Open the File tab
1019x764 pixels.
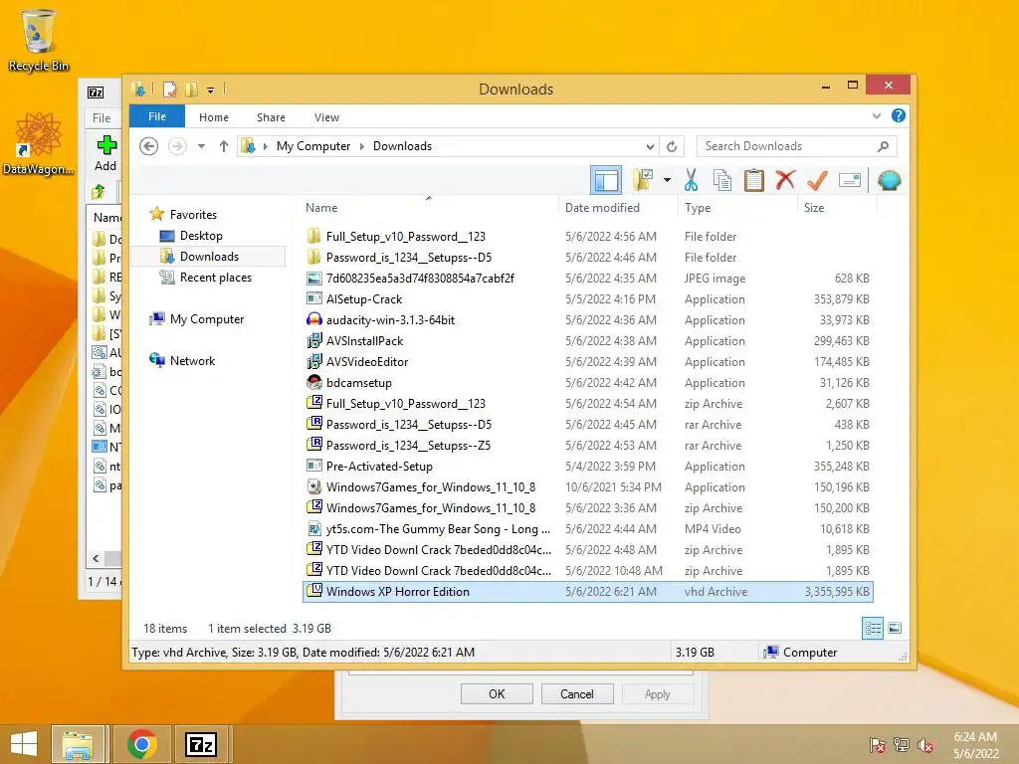(x=157, y=116)
